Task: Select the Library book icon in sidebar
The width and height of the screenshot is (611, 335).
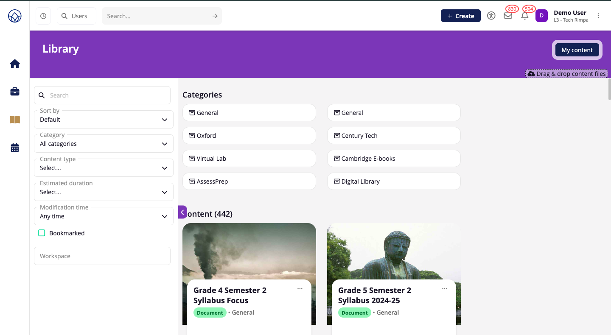Action: coord(15,120)
